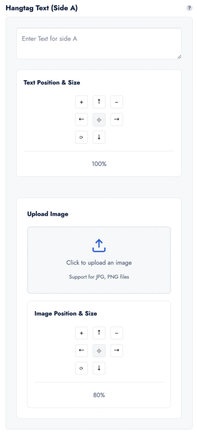Rotate the image using rotate button
The height and width of the screenshot is (436, 197).
(x=81, y=368)
